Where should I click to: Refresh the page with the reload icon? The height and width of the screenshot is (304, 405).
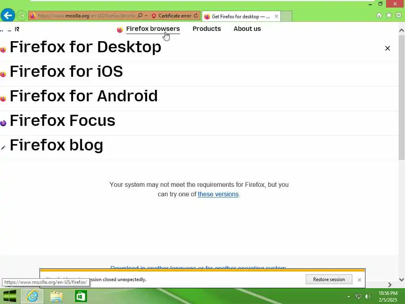pyautogui.click(x=196, y=16)
